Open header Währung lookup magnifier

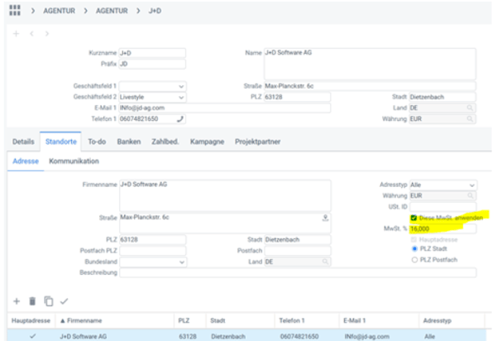click(470, 119)
